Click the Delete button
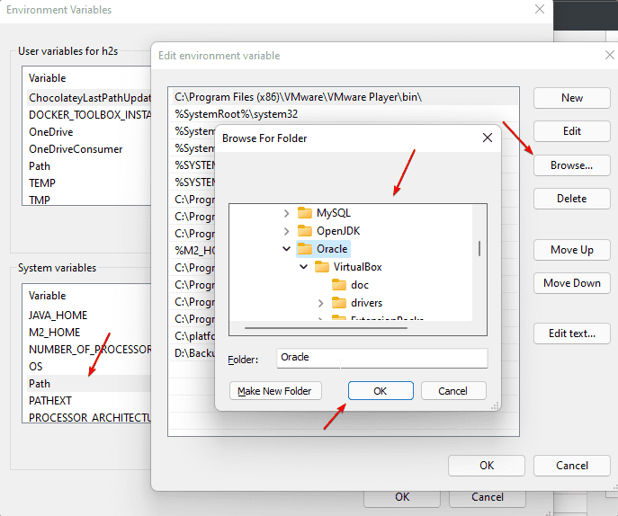This screenshot has width=618, height=516. click(572, 199)
